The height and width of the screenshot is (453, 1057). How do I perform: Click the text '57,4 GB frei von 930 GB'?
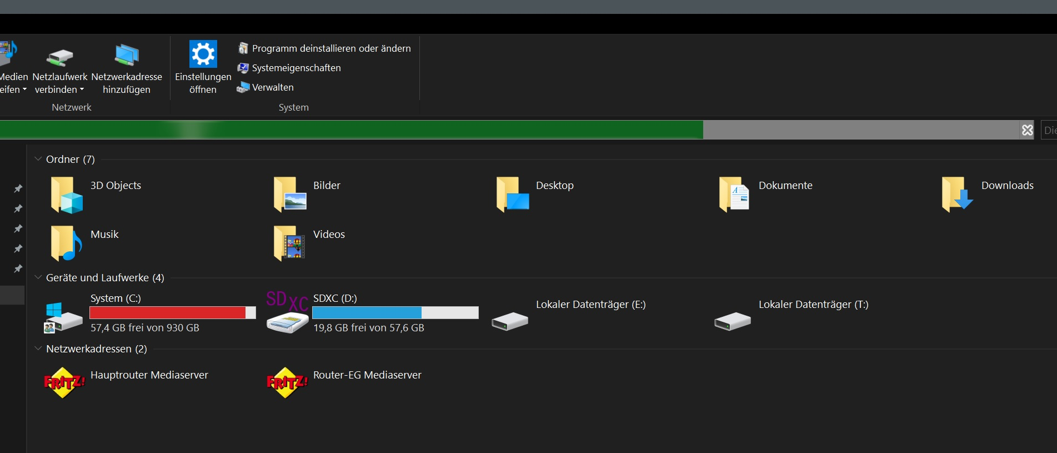(145, 328)
